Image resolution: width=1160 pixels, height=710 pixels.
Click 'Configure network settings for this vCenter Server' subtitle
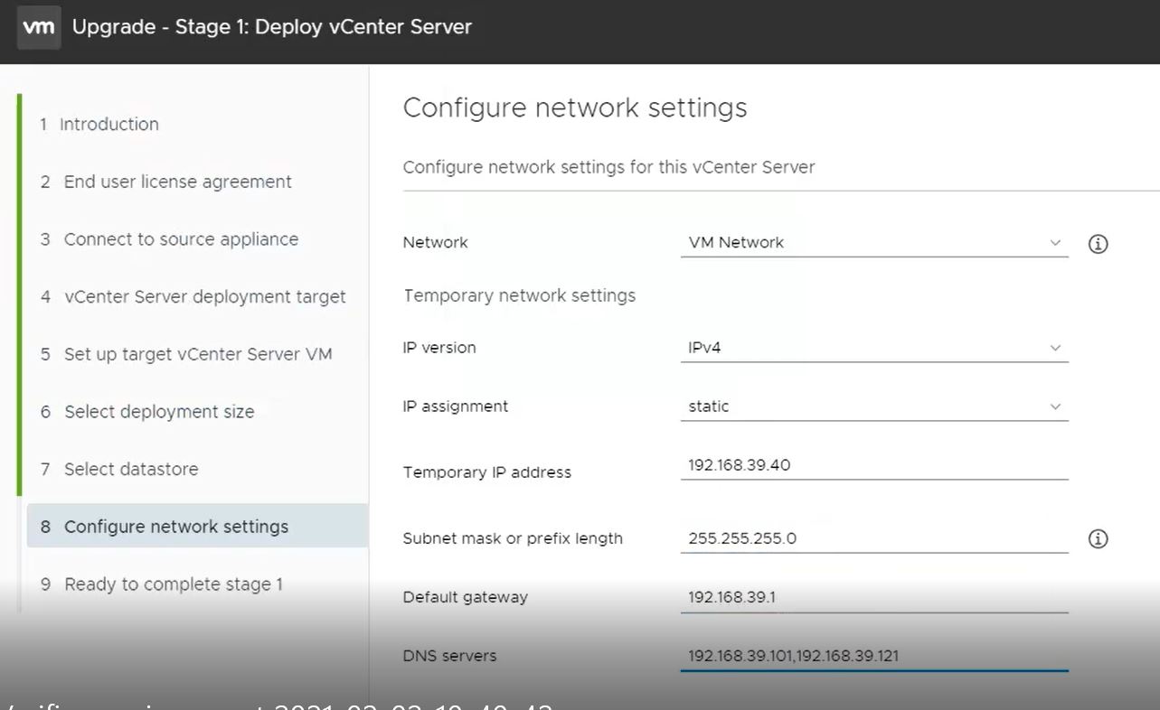coord(609,167)
